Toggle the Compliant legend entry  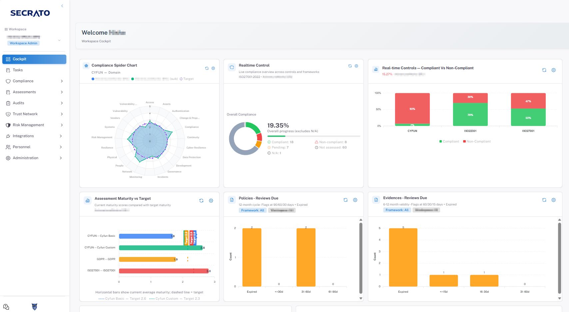pyautogui.click(x=449, y=142)
